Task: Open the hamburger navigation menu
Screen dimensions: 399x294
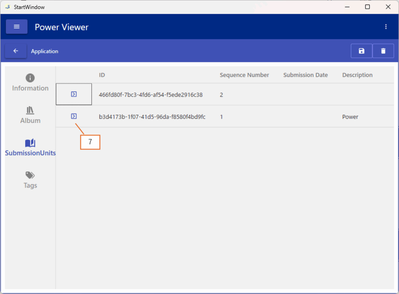Action: point(16,27)
